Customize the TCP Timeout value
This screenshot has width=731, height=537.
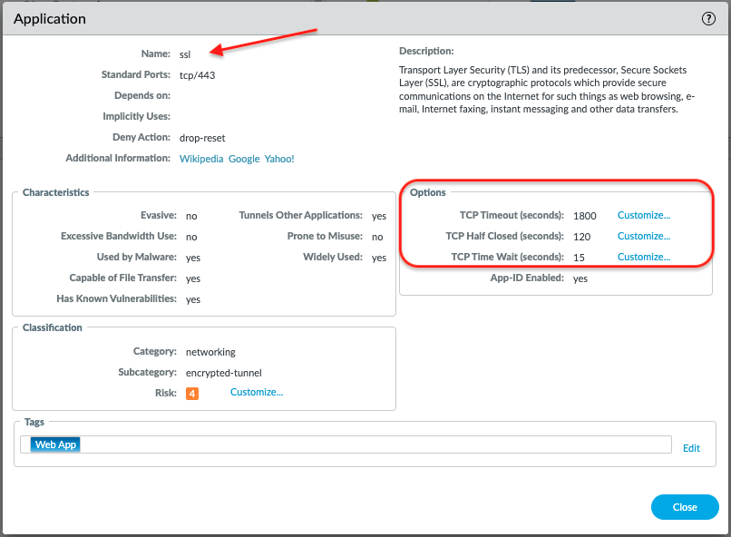(644, 215)
